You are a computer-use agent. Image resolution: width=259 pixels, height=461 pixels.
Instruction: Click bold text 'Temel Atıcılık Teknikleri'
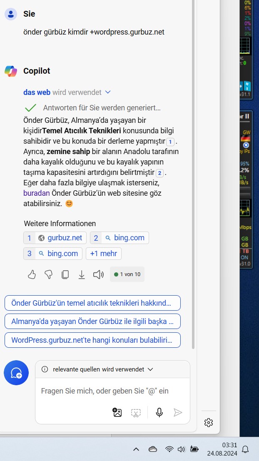click(x=82, y=130)
